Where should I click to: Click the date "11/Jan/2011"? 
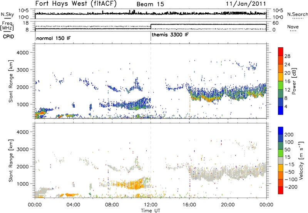point(246,4)
